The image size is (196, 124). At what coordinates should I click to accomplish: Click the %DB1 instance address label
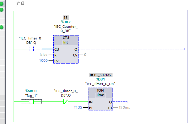[x=100, y=79]
